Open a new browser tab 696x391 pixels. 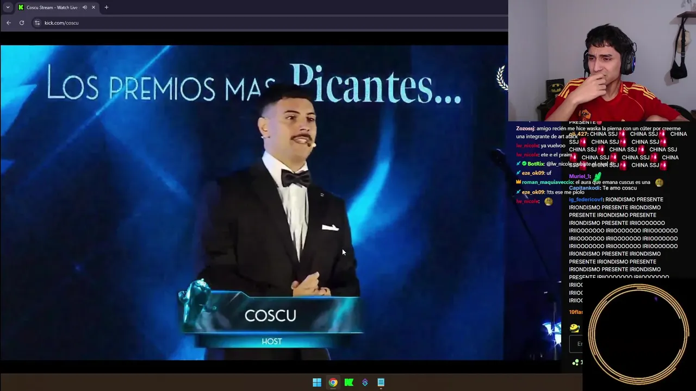tap(107, 7)
